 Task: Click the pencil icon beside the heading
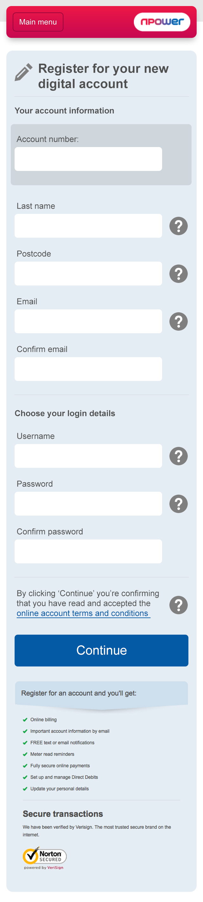(x=23, y=72)
